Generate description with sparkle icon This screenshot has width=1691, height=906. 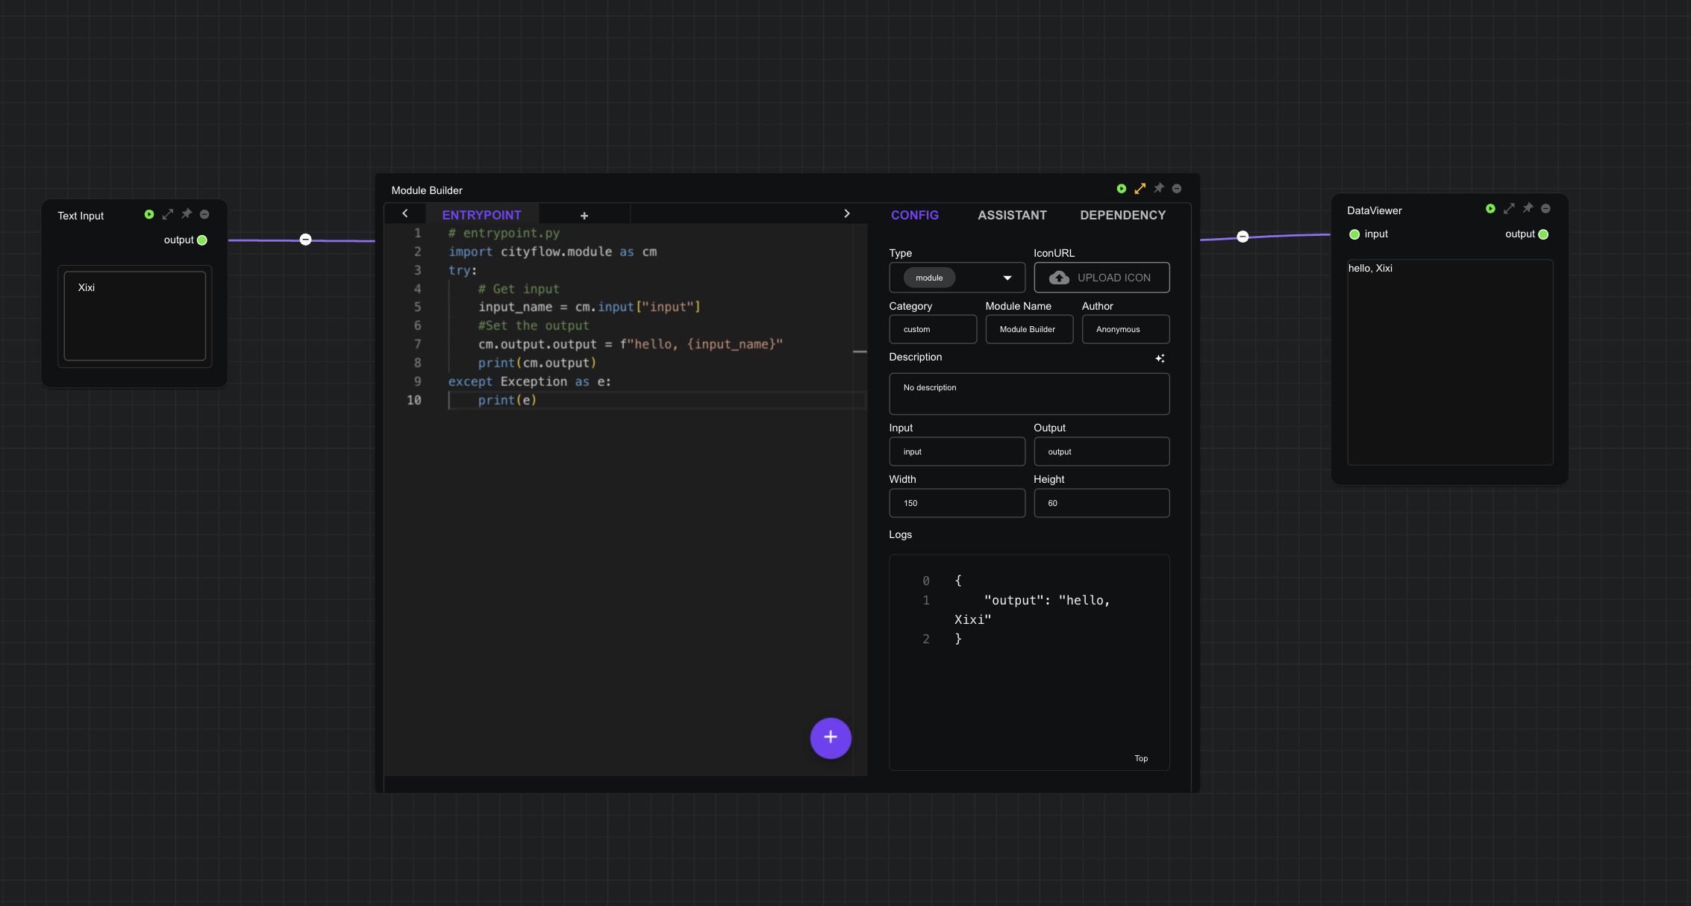click(x=1160, y=359)
